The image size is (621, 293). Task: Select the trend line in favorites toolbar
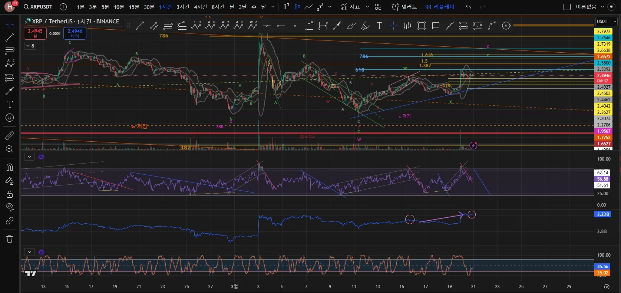[x=139, y=26]
